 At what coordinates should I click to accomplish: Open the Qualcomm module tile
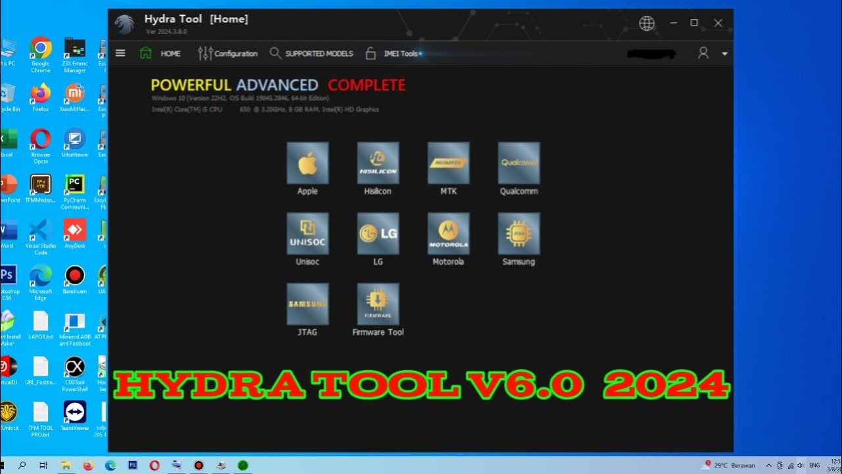click(519, 163)
